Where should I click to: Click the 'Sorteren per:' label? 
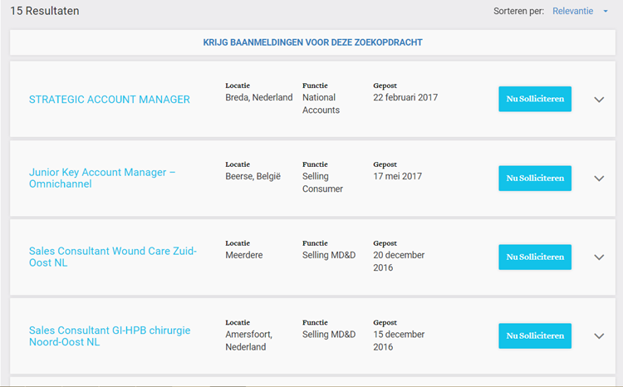click(519, 11)
